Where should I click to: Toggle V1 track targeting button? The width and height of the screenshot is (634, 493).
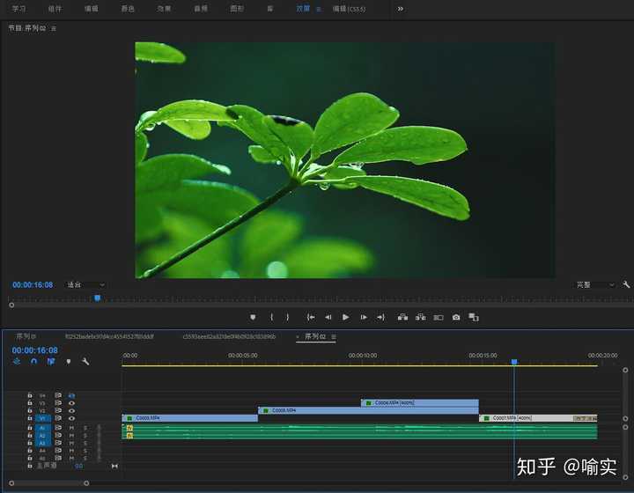click(43, 418)
